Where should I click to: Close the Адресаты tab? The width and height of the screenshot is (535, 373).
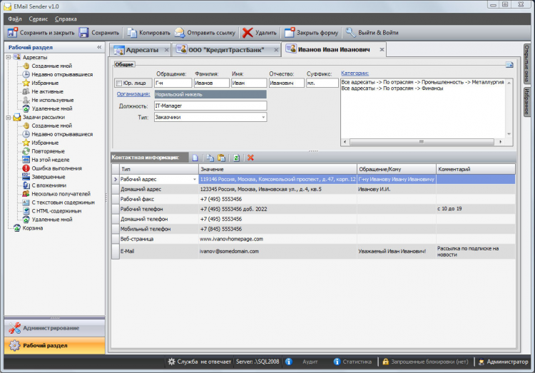pos(166,50)
